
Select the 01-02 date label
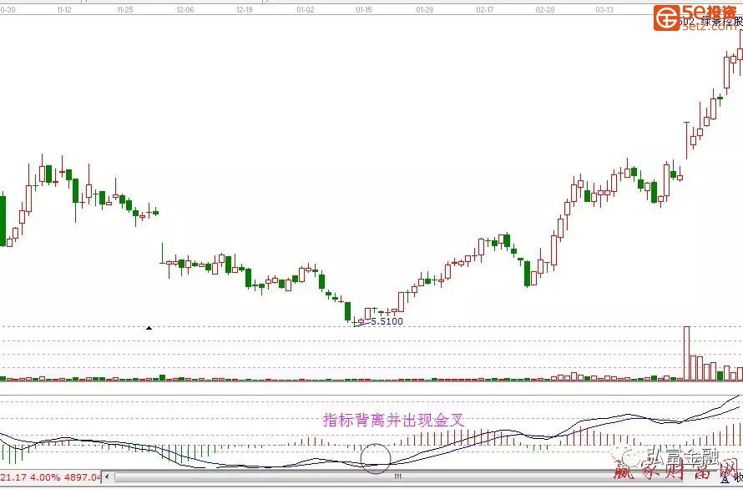[x=306, y=9]
